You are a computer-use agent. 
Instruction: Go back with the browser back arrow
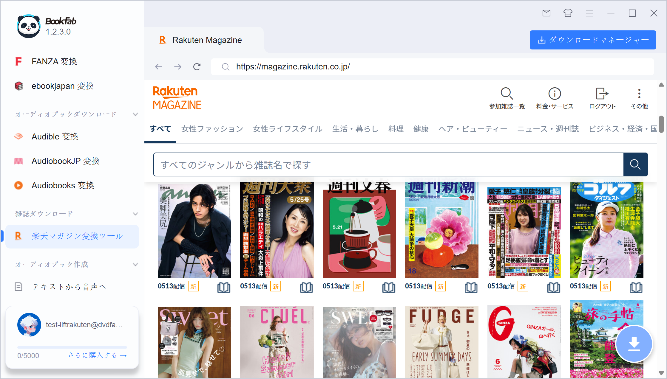[x=159, y=67]
